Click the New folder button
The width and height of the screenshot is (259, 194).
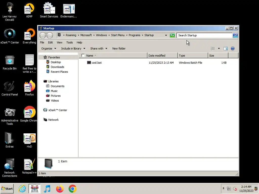pyautogui.click(x=119, y=48)
